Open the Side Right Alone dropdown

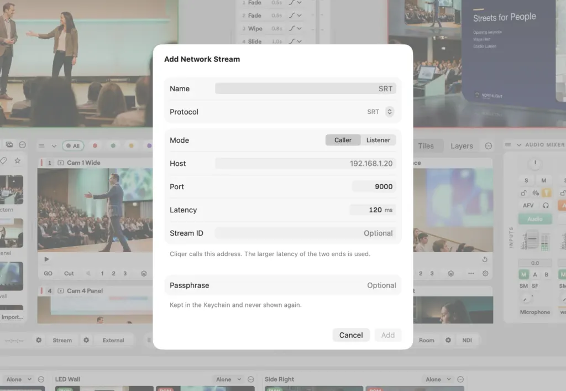pyautogui.click(x=438, y=379)
